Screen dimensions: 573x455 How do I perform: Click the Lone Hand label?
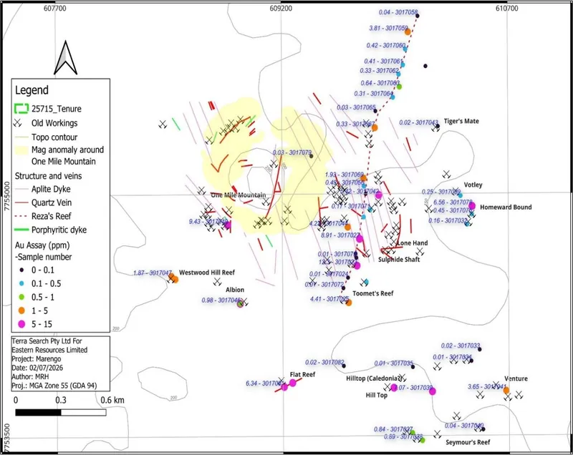(x=413, y=243)
